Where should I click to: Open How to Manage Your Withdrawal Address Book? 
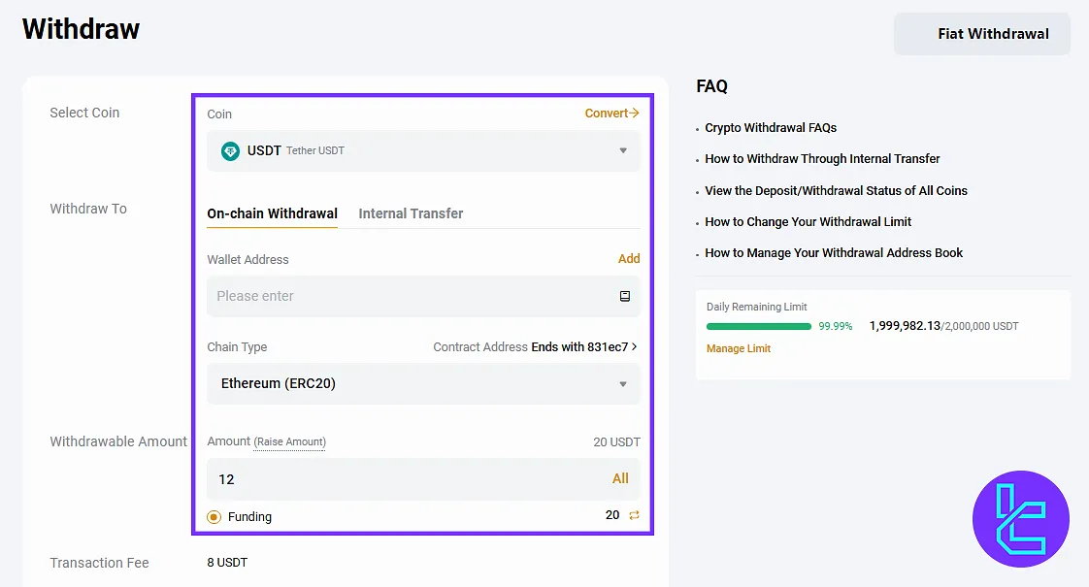[834, 253]
